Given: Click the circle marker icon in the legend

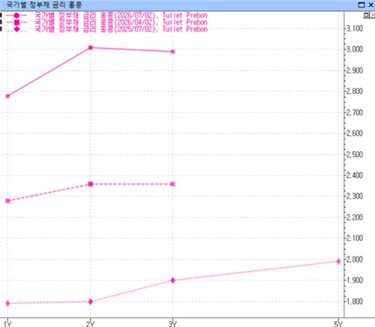Looking at the screenshot, I should 16,16.
